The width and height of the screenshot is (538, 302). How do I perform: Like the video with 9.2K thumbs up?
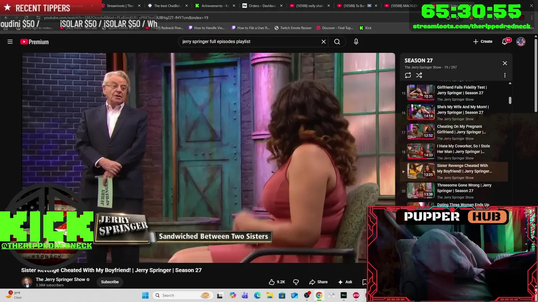tap(277, 282)
